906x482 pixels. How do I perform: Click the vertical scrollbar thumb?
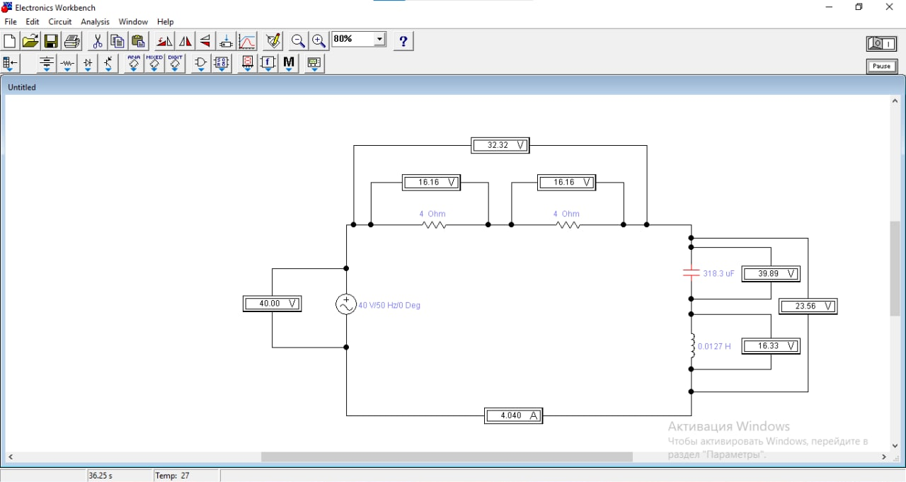click(x=895, y=268)
